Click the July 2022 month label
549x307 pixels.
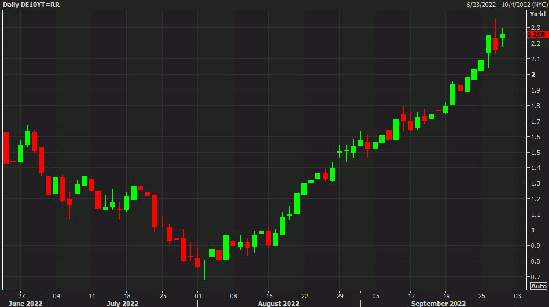123,304
